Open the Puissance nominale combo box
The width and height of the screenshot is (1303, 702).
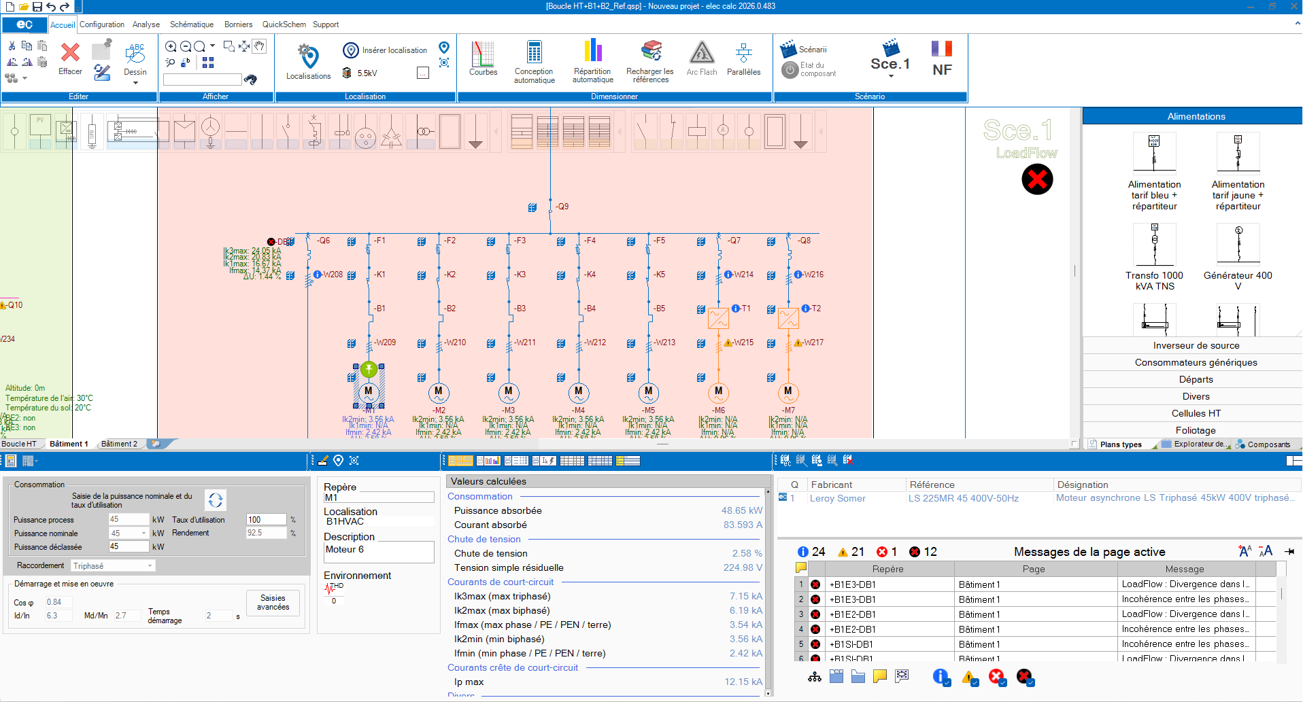point(129,533)
